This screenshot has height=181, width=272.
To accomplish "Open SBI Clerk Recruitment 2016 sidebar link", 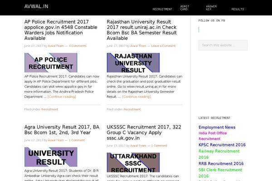I will pos(220,173).
